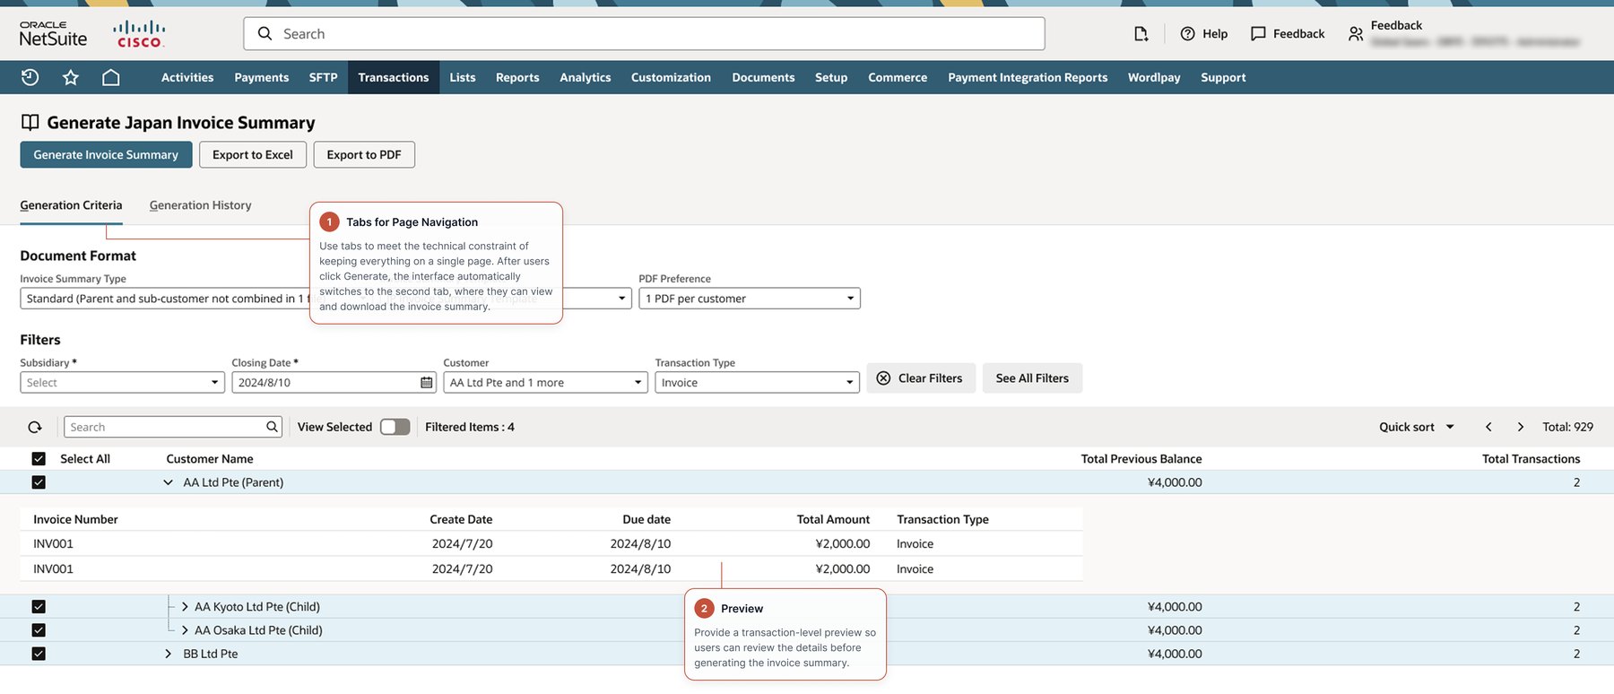Screen dimensions: 1614x694
Task: Open the Quick sort dropdown
Action: 1417,427
